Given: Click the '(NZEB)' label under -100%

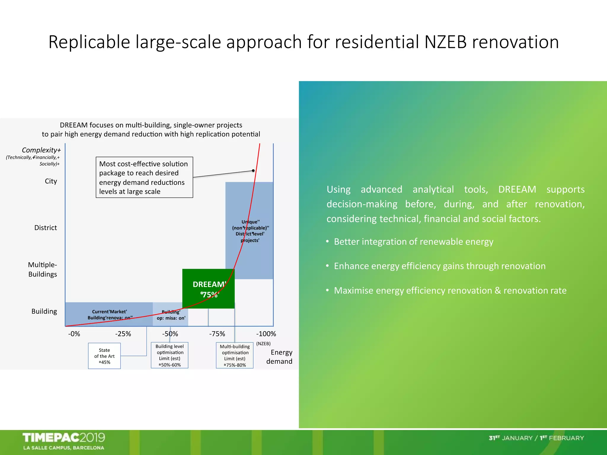Looking at the screenshot, I should click(263, 344).
